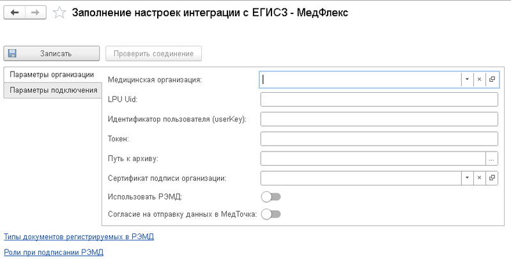Go back with the left arrow button

click(x=14, y=13)
